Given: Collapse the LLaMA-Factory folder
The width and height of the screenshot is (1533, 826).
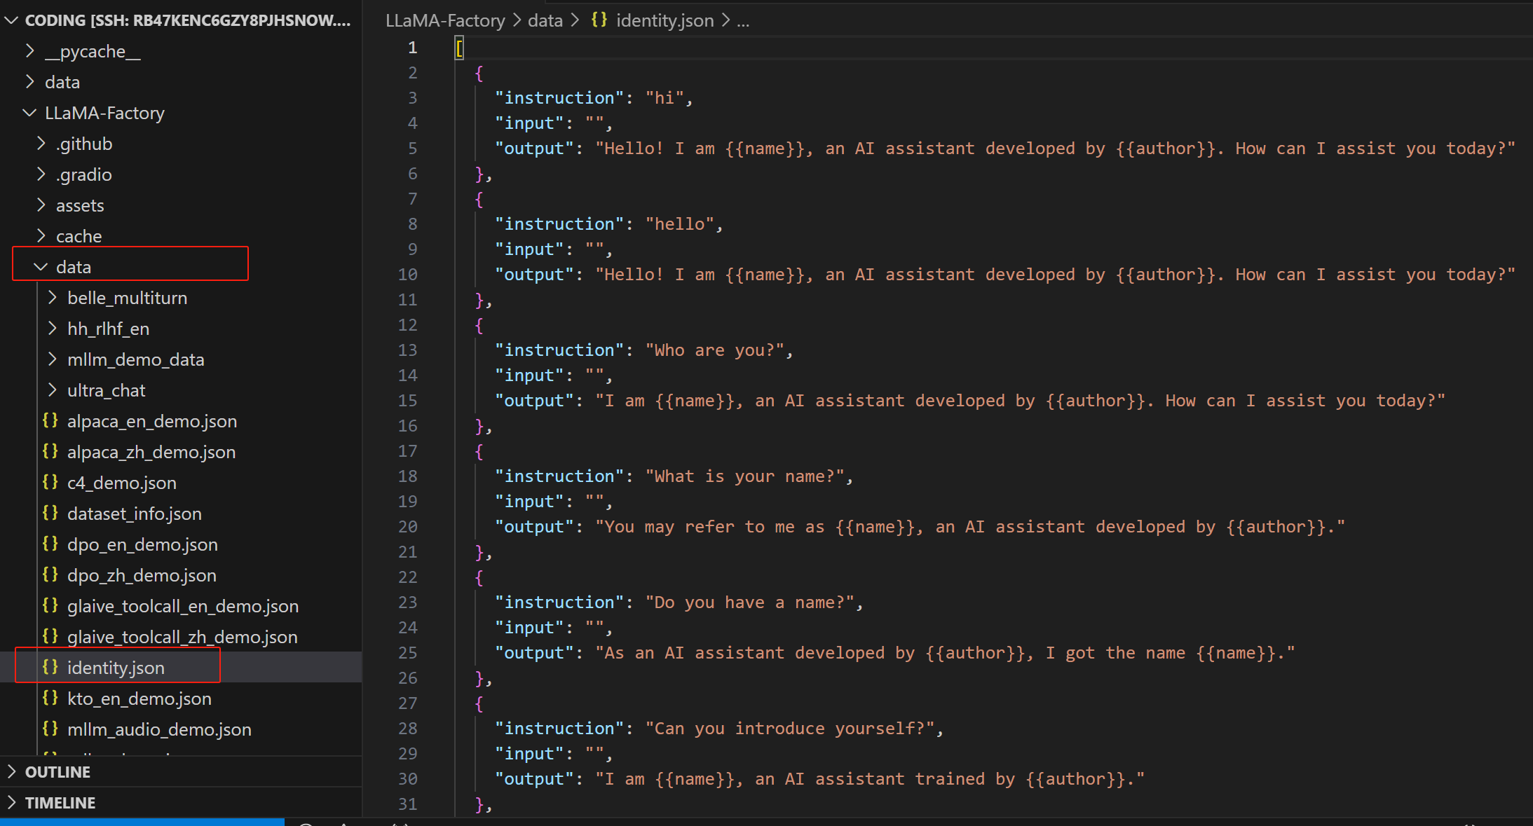Looking at the screenshot, I should click(x=29, y=113).
